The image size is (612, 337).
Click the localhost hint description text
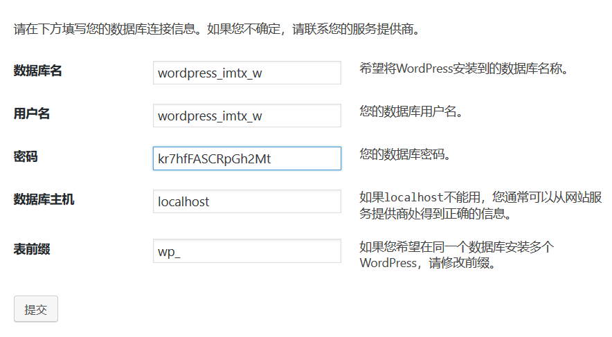click(x=480, y=205)
